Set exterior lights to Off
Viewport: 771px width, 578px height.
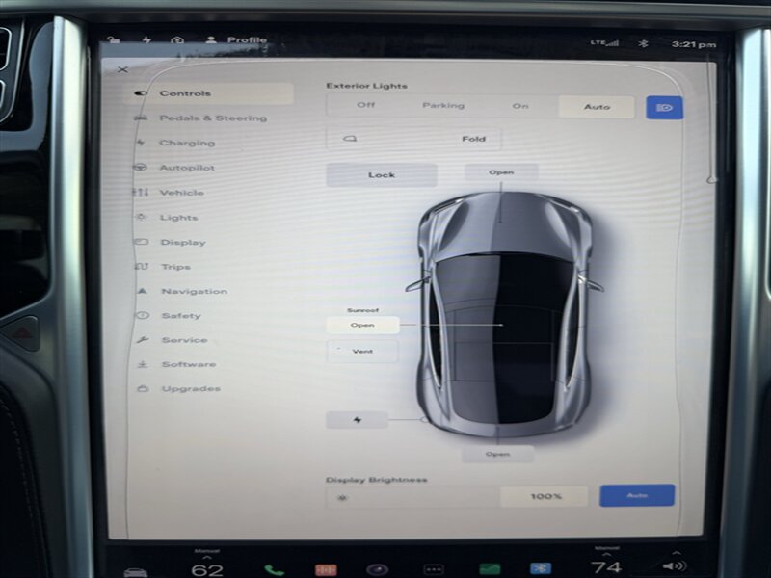click(x=365, y=106)
